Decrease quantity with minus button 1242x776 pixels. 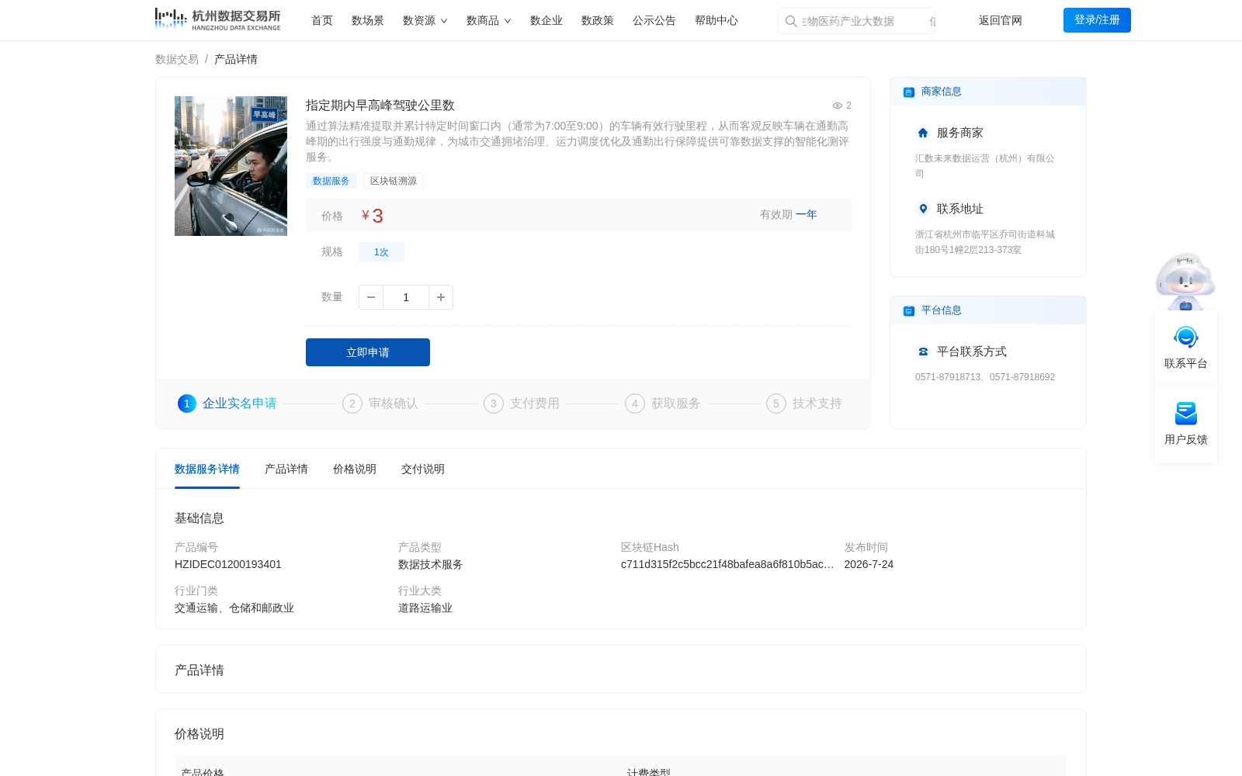371,297
